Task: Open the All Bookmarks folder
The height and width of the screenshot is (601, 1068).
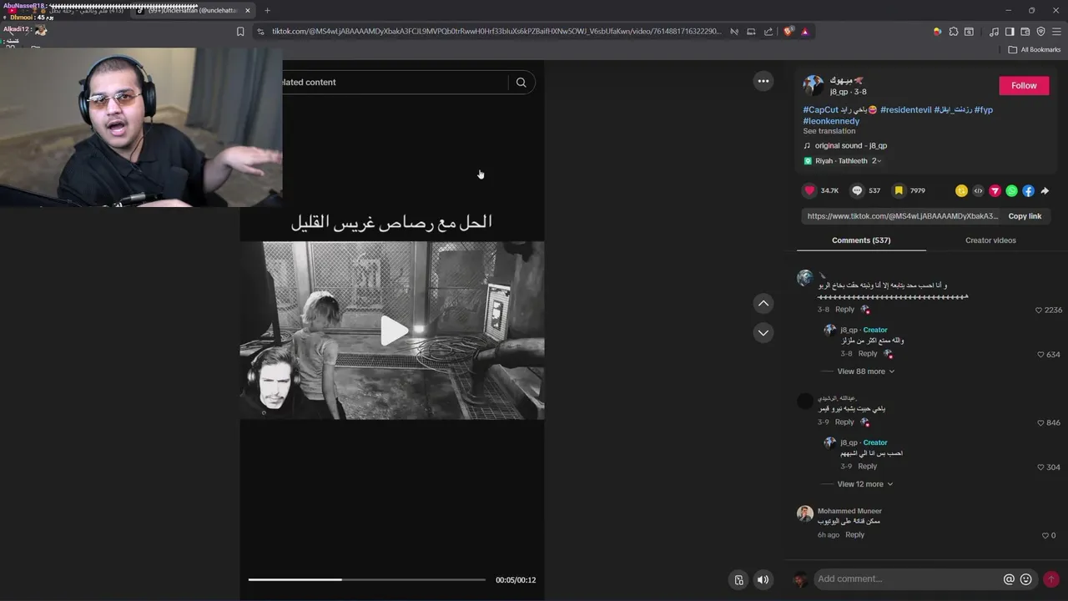Action: [x=1035, y=49]
